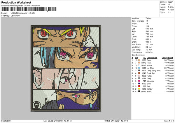Click the 'Brand' column header
Screen dimensions: 175x123
170,58
